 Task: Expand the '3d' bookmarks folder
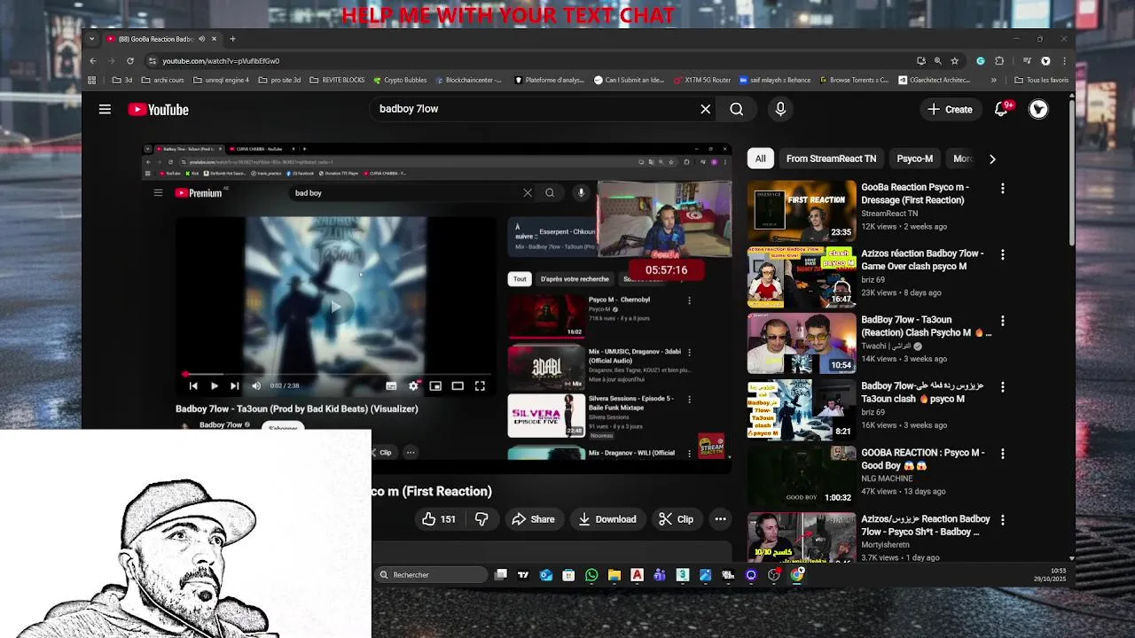[x=122, y=80]
